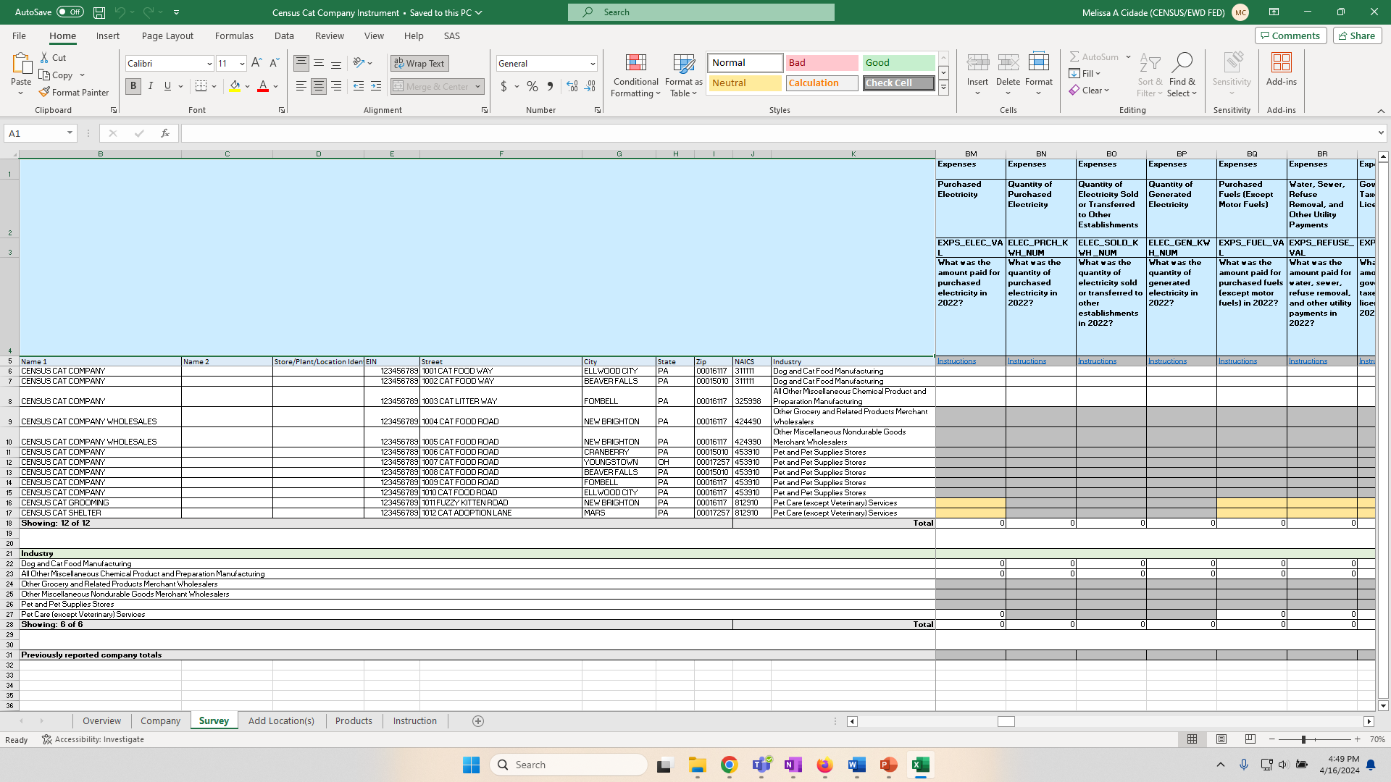
Task: Click the Percent Style icon
Action: [532, 86]
